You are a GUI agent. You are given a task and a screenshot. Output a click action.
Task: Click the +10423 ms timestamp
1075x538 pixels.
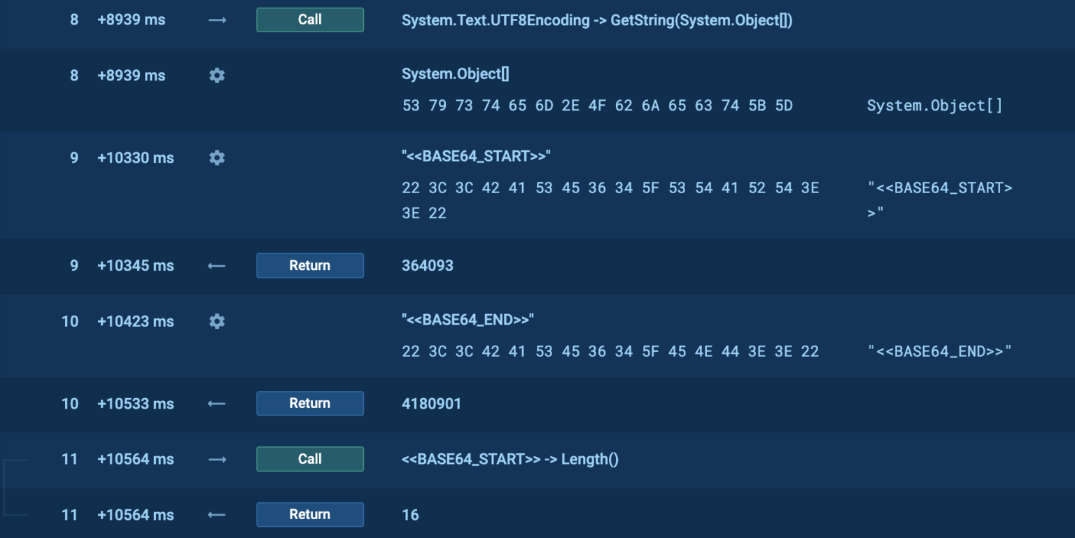coord(135,322)
